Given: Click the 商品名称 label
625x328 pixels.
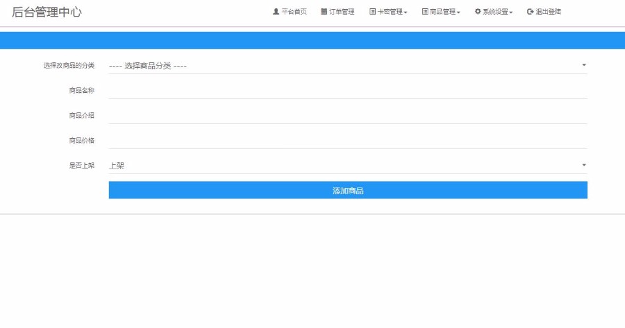Looking at the screenshot, I should (82, 91).
